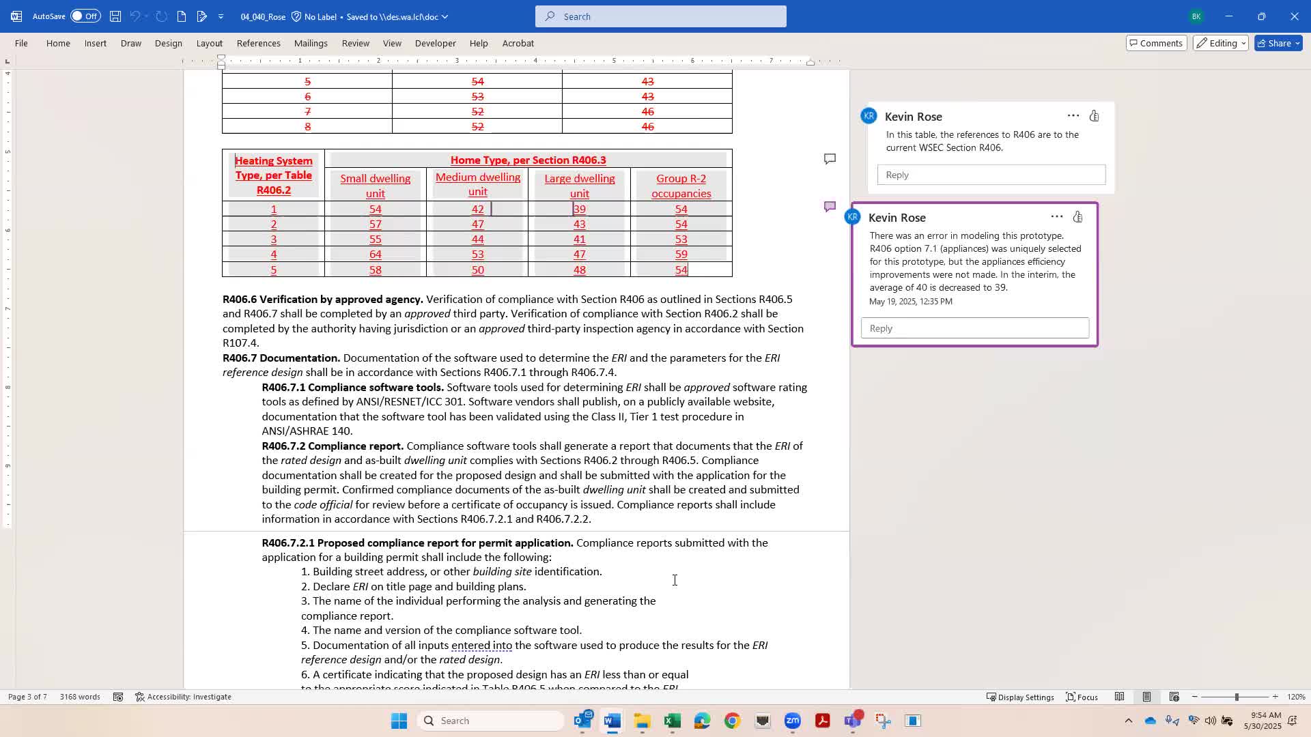This screenshot has height=737, width=1311.
Task: Open the References tab
Action: [259, 43]
